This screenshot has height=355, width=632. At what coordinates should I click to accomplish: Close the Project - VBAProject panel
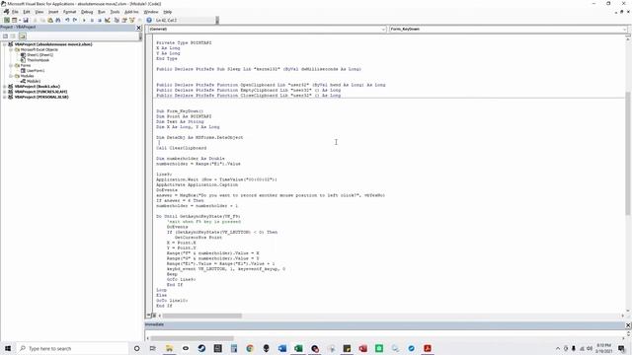pos(139,28)
